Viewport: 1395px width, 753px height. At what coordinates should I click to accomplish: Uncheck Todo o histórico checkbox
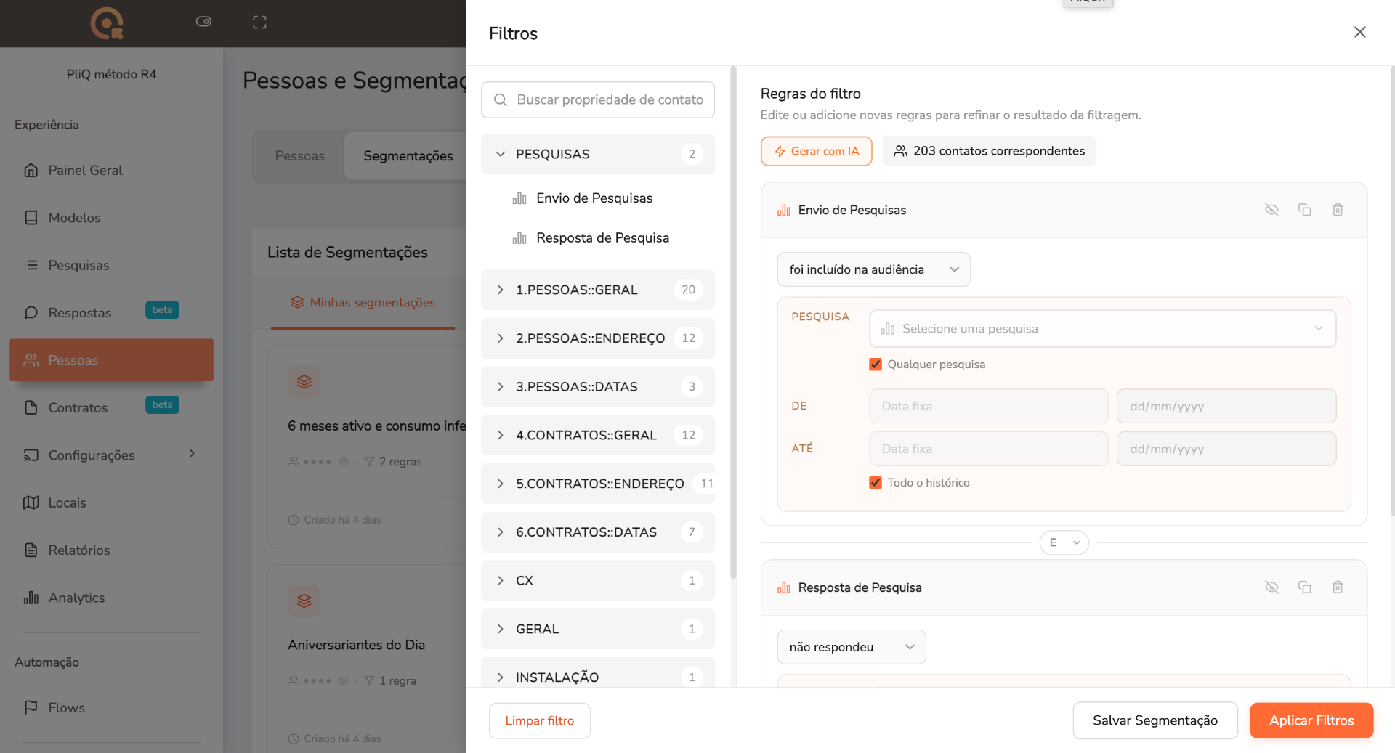(x=876, y=483)
